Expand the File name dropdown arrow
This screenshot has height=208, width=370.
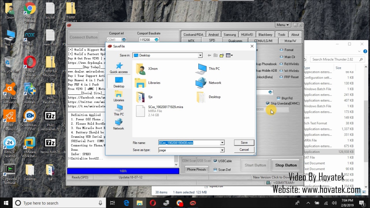coord(222,143)
